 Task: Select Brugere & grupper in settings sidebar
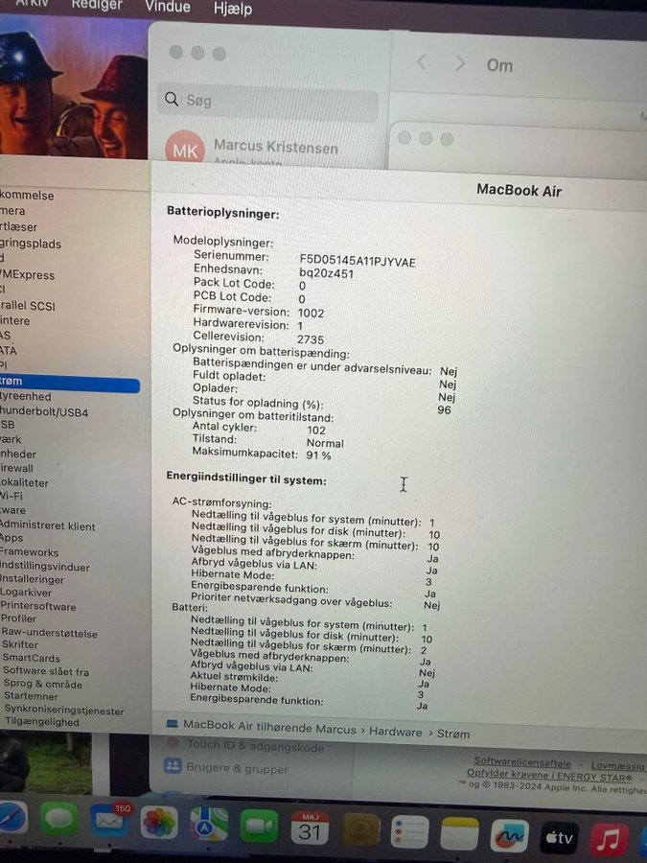(x=237, y=768)
